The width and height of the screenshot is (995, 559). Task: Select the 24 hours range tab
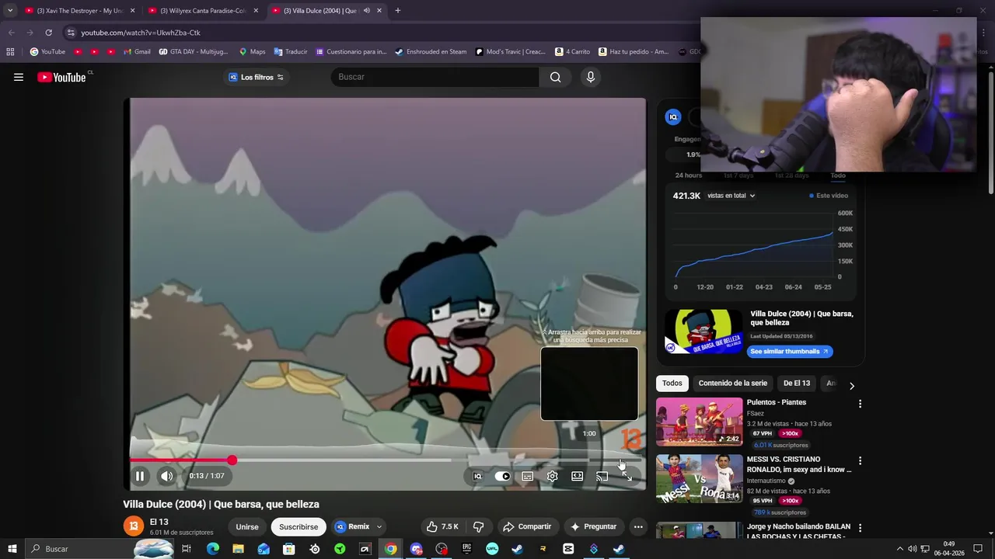point(688,175)
